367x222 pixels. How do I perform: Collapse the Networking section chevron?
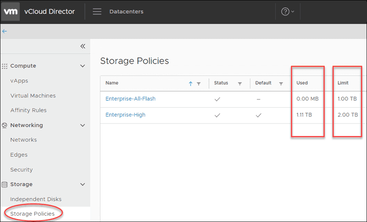pos(83,125)
